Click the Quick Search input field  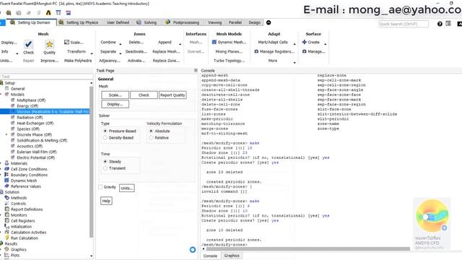404,24
